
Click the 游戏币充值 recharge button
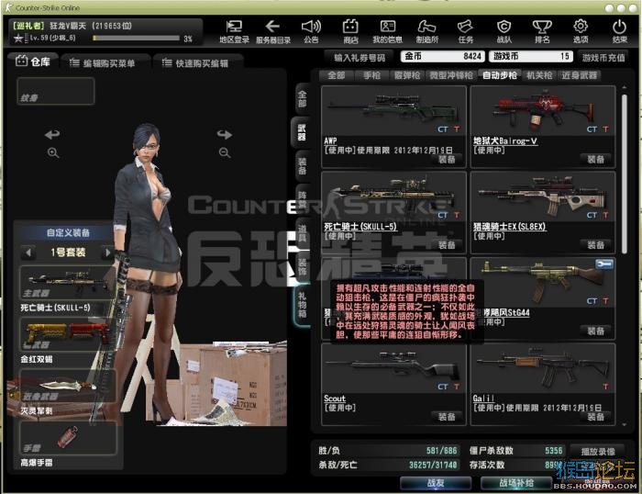pyautogui.click(x=603, y=58)
